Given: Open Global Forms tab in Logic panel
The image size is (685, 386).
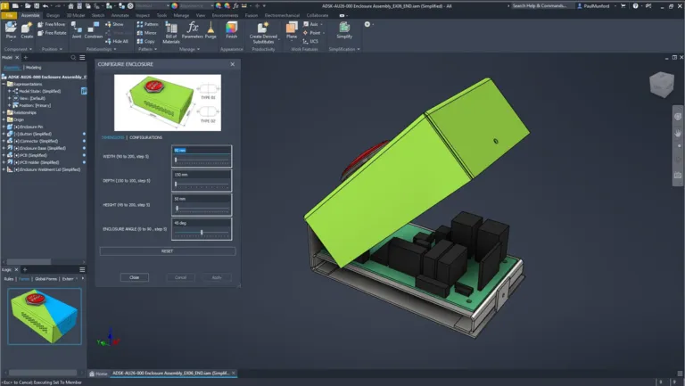Looking at the screenshot, I should (45, 279).
